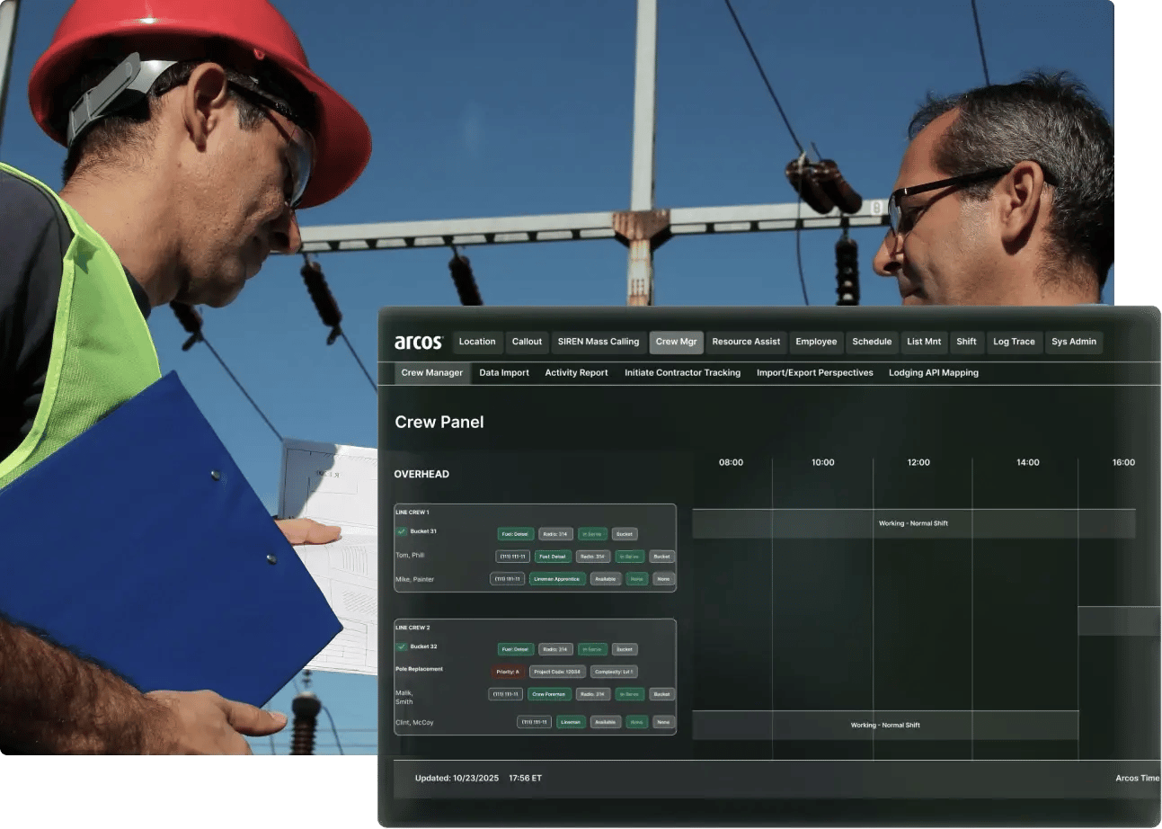Image resolution: width=1162 pixels, height=829 pixels.
Task: Select the Lineman badge for Clint McCoy
Action: coord(572,722)
